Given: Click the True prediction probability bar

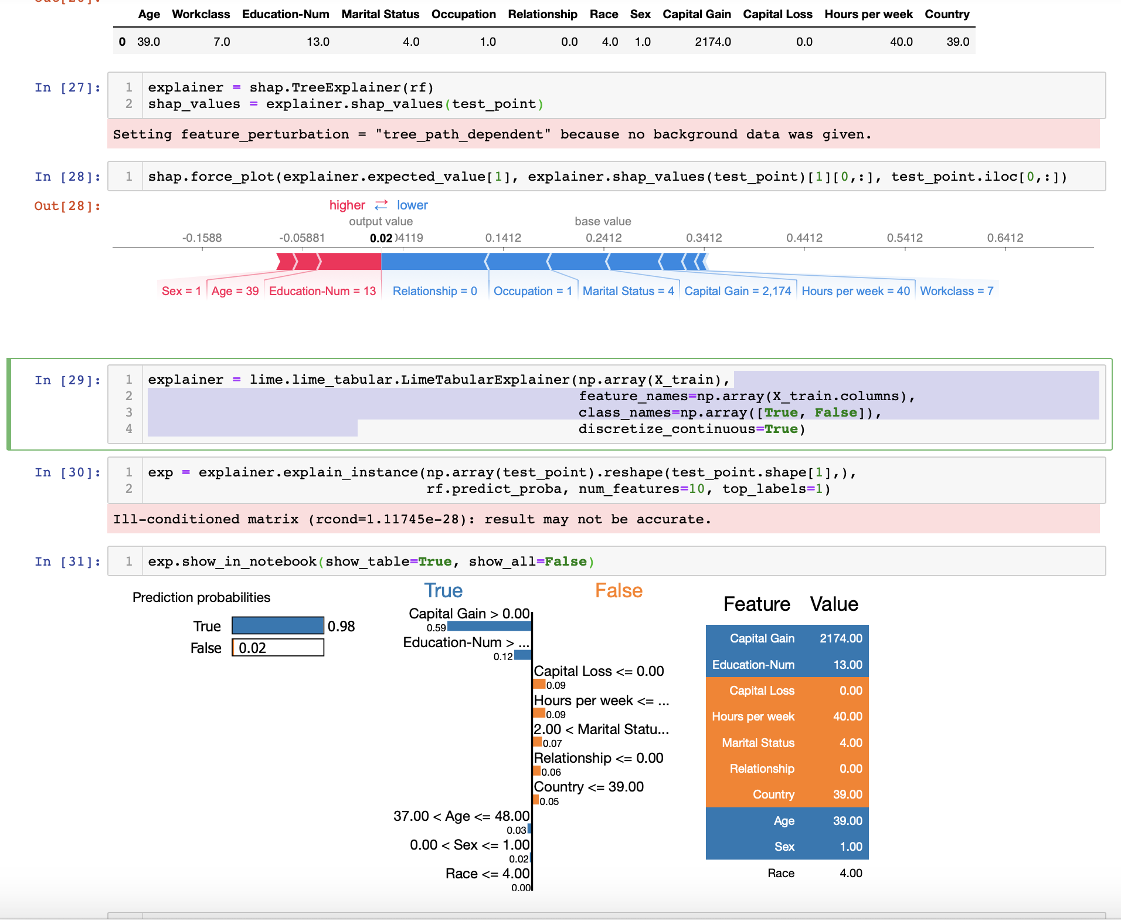Looking at the screenshot, I should pyautogui.click(x=278, y=625).
